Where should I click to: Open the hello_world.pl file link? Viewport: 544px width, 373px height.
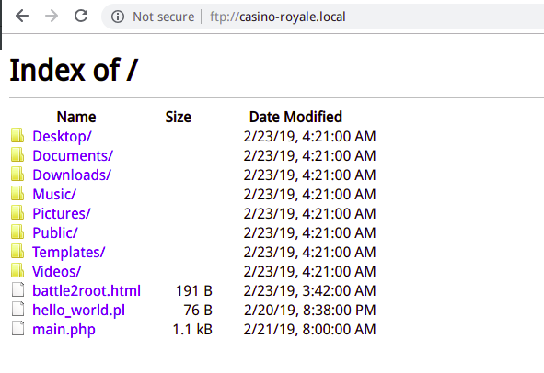[x=79, y=310]
